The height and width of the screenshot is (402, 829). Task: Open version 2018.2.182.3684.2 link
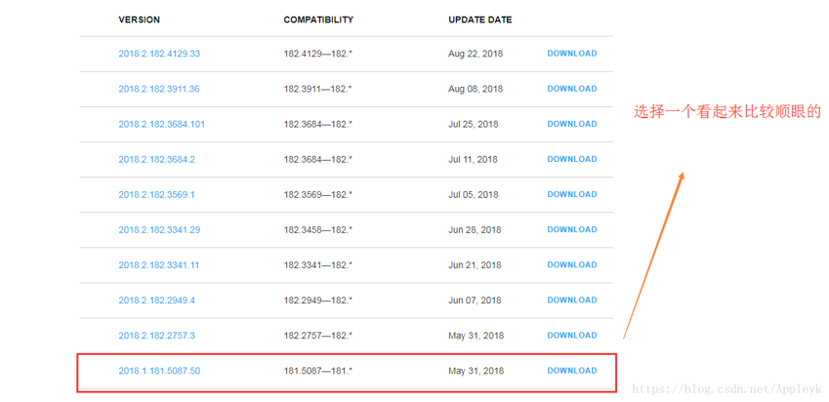[x=156, y=159]
